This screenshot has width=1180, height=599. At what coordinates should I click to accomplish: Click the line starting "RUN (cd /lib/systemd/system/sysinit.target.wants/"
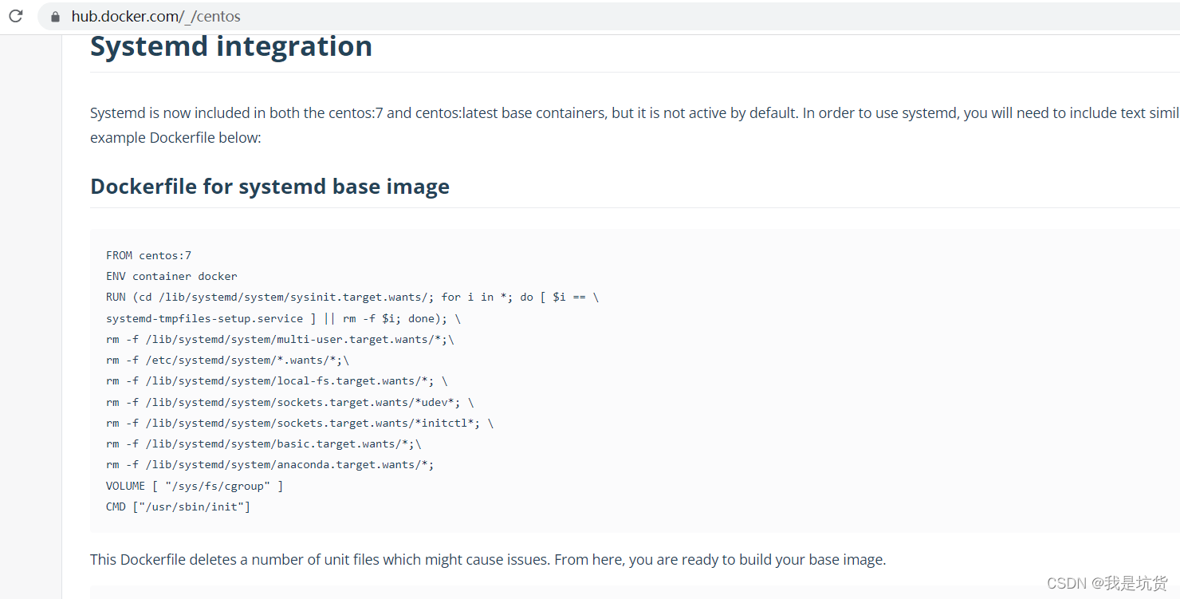352,297
